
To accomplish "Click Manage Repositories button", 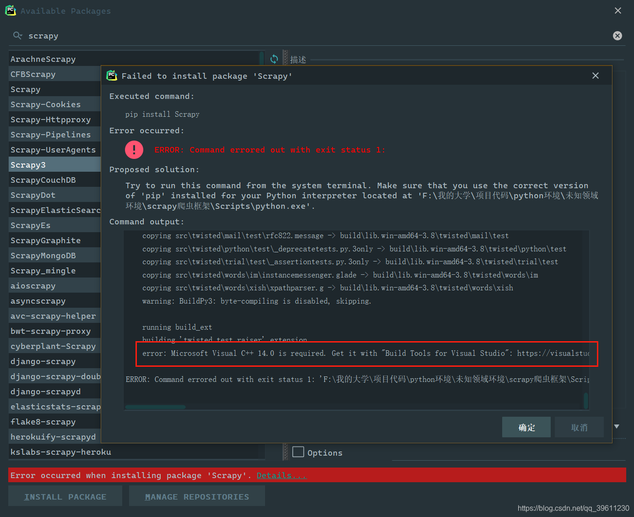I will (x=197, y=496).
